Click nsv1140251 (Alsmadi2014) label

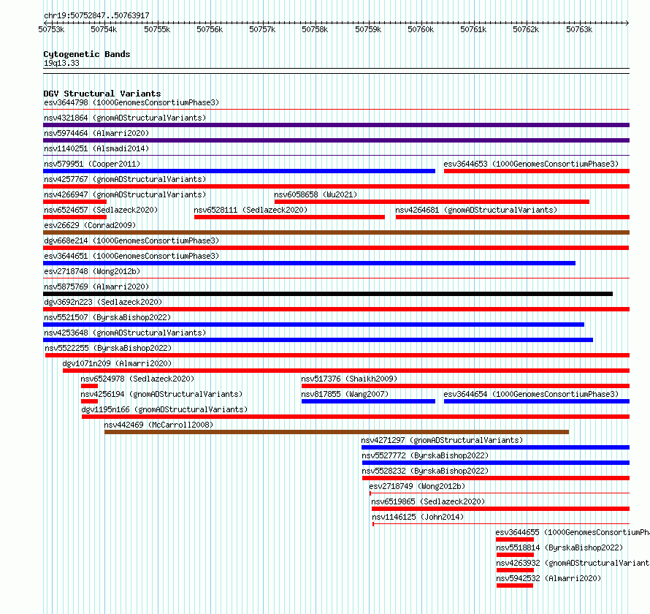coord(96,148)
